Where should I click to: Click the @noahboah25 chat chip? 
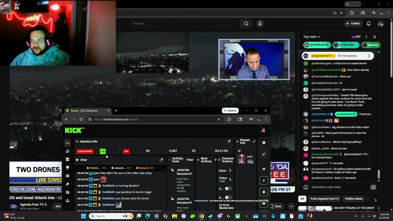click(317, 45)
